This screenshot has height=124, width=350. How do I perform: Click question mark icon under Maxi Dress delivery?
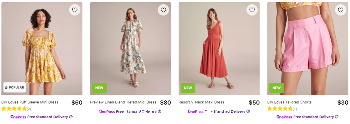click(248, 111)
